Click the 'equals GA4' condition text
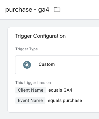Screen dimensions: 99x119 [x=60, y=90]
